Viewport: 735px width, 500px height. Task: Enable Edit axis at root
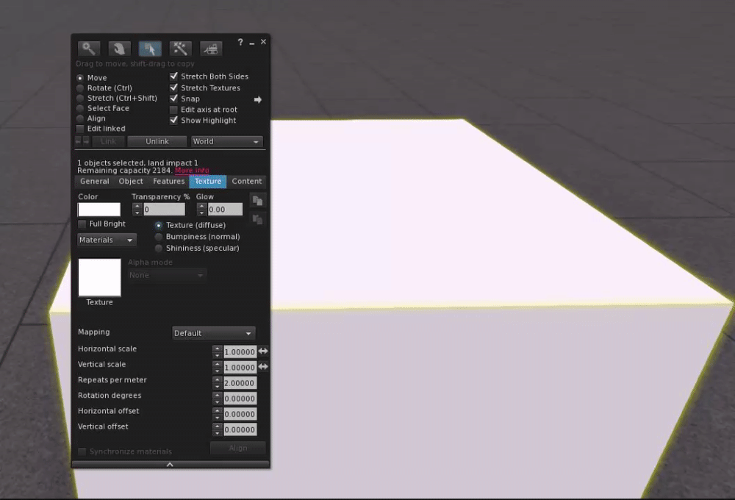point(174,110)
